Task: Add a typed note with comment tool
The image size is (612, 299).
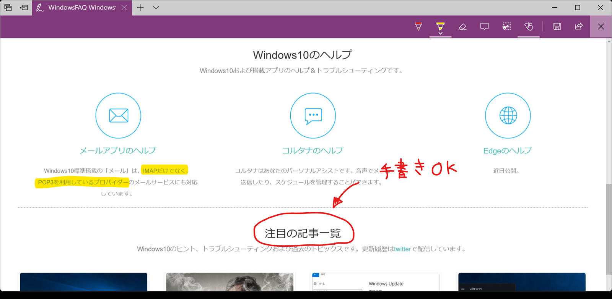Action: (484, 26)
